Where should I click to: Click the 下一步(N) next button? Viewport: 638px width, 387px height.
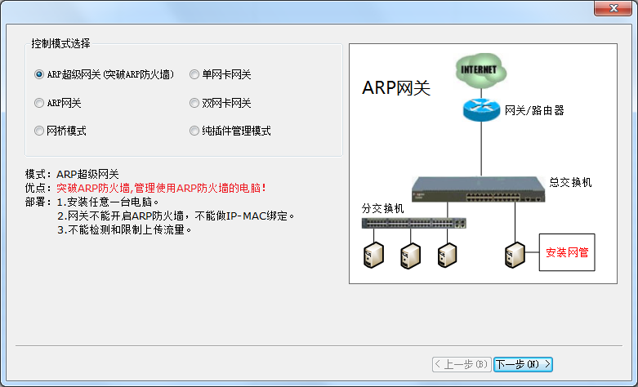[523, 364]
